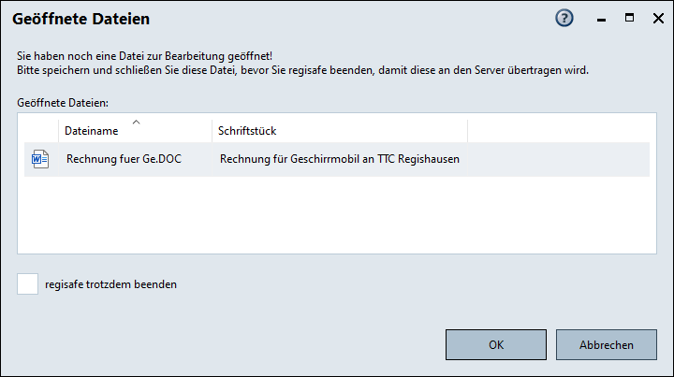Click the 'regisafe trotzdem beenden' label text
The image size is (674, 377).
point(110,284)
